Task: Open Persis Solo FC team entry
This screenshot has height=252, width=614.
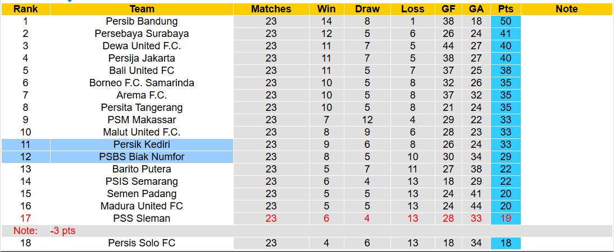Action: 142,243
